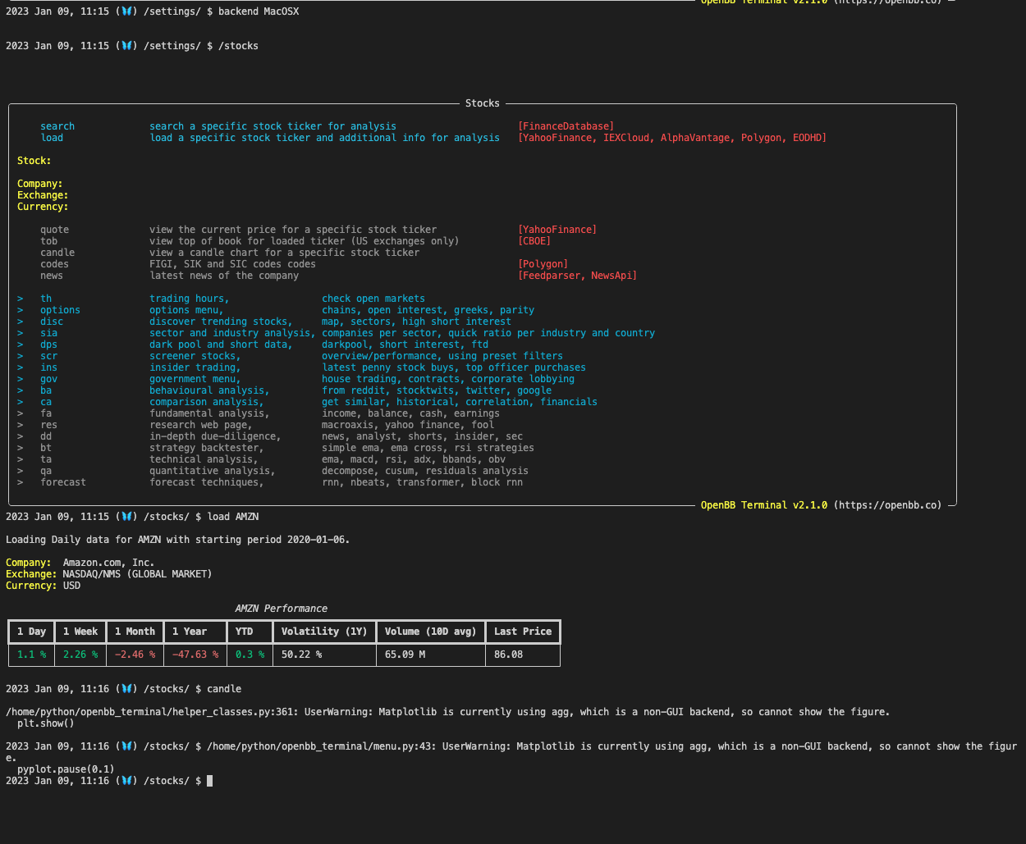Click the "pyplot.pause(0.1)" warning line
This screenshot has width=1026, height=844.
coord(66,769)
